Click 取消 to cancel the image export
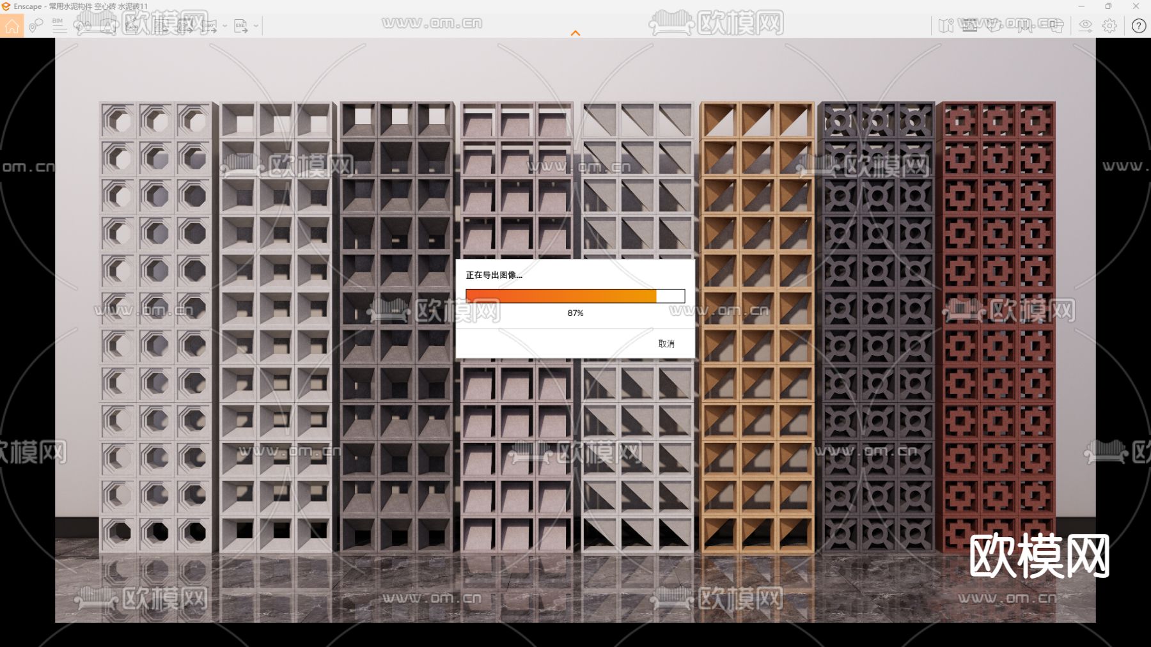The image size is (1151, 647). (x=666, y=344)
